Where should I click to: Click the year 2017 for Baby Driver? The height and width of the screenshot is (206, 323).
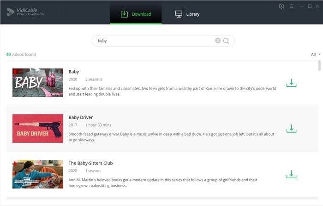(73, 125)
